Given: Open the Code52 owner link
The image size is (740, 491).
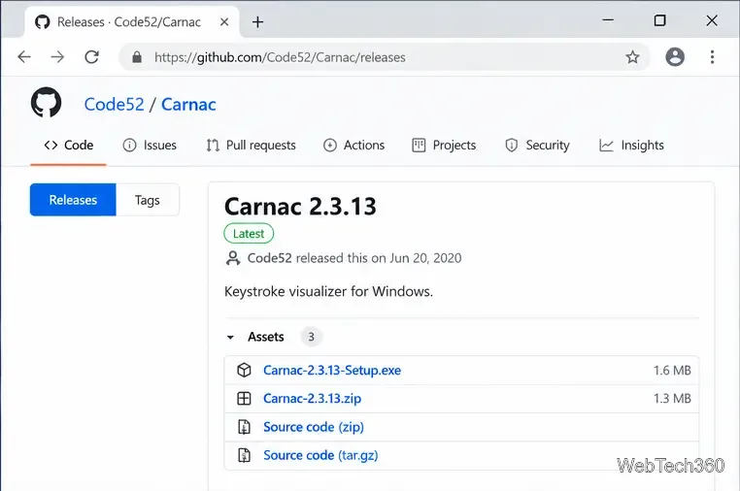Looking at the screenshot, I should point(115,104).
